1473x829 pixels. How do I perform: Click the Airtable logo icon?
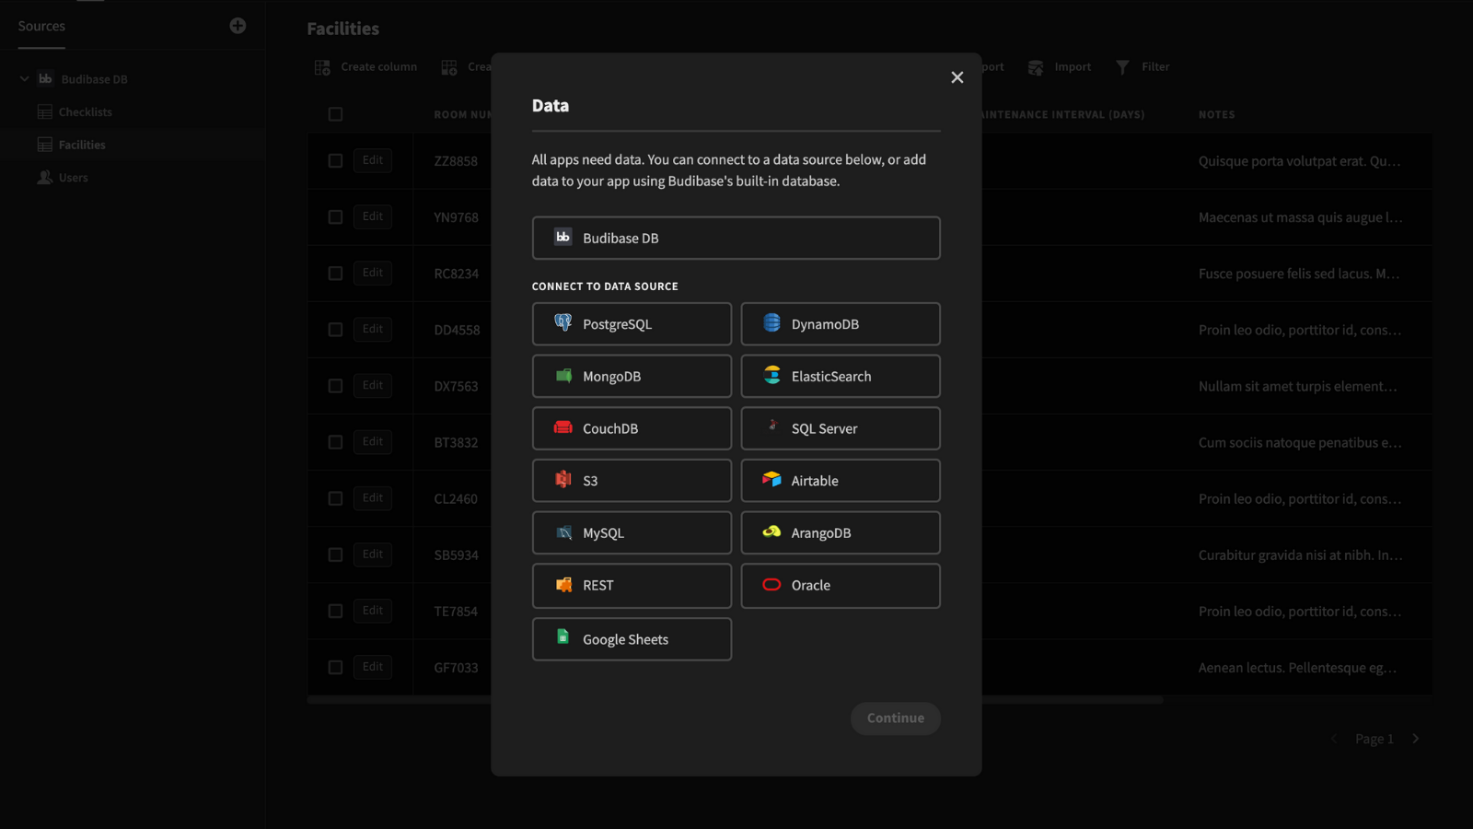point(771,480)
